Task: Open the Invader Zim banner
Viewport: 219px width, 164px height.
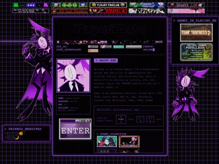Action: coord(186,5)
